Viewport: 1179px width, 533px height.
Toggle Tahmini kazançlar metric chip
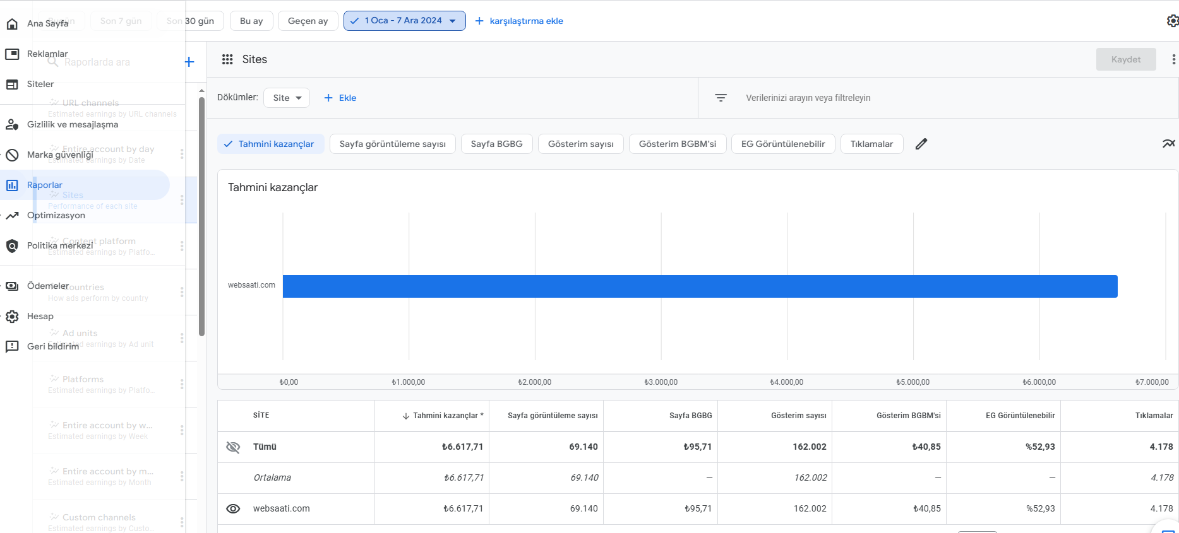pyautogui.click(x=271, y=144)
